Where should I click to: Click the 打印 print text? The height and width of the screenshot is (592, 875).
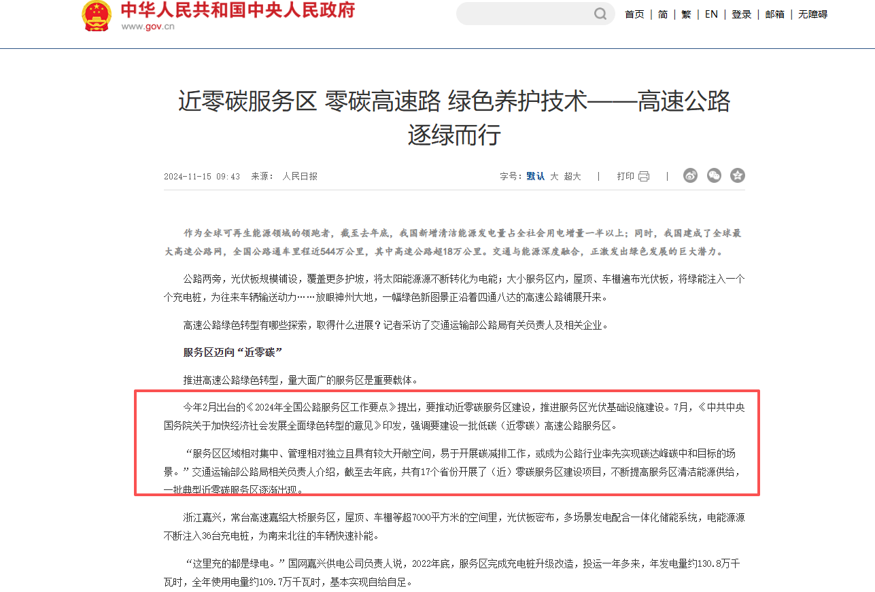[625, 177]
